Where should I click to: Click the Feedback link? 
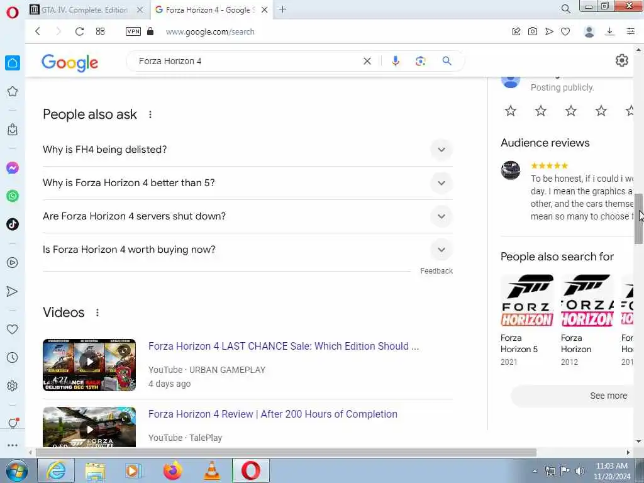click(x=436, y=271)
